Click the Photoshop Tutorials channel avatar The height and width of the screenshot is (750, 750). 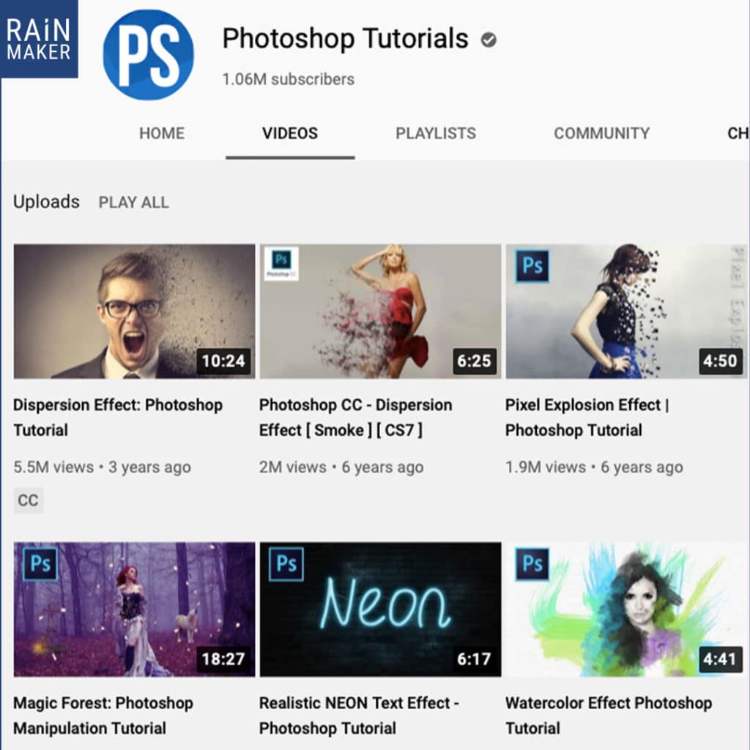pos(148,55)
